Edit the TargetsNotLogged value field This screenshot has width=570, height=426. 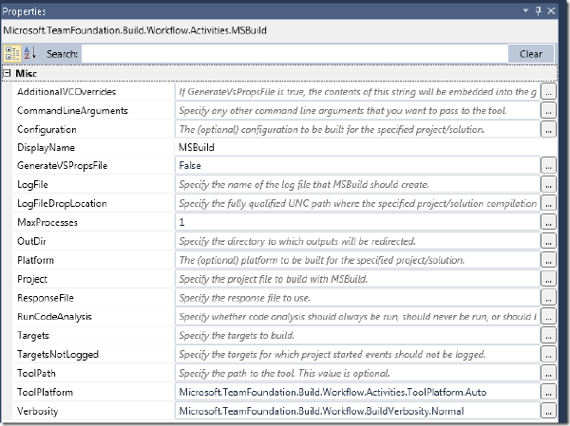357,355
